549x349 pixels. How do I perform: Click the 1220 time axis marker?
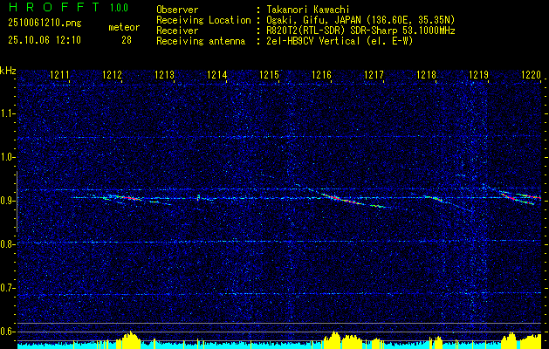coord(531,74)
